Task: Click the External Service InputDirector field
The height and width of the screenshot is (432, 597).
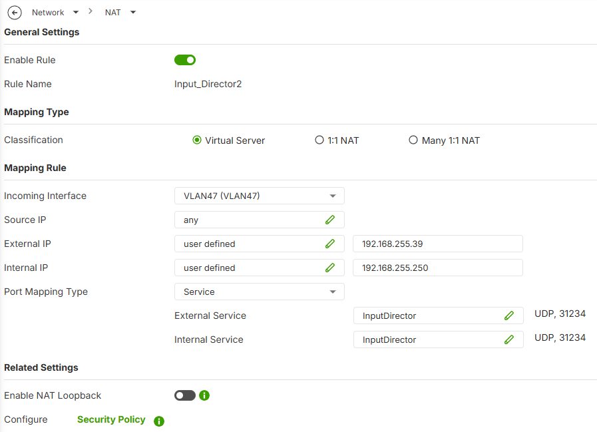Action: coord(438,316)
